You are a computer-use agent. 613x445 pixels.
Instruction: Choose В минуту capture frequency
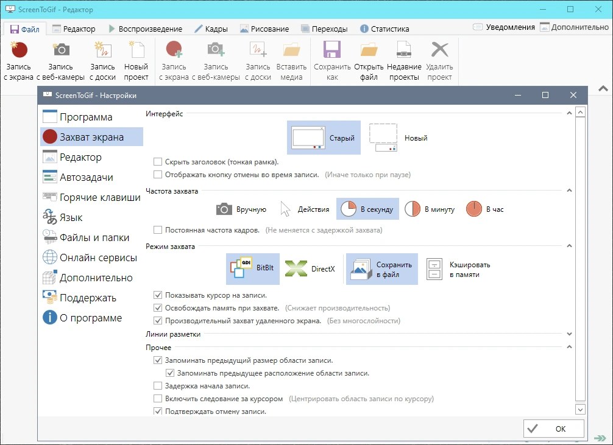430,209
